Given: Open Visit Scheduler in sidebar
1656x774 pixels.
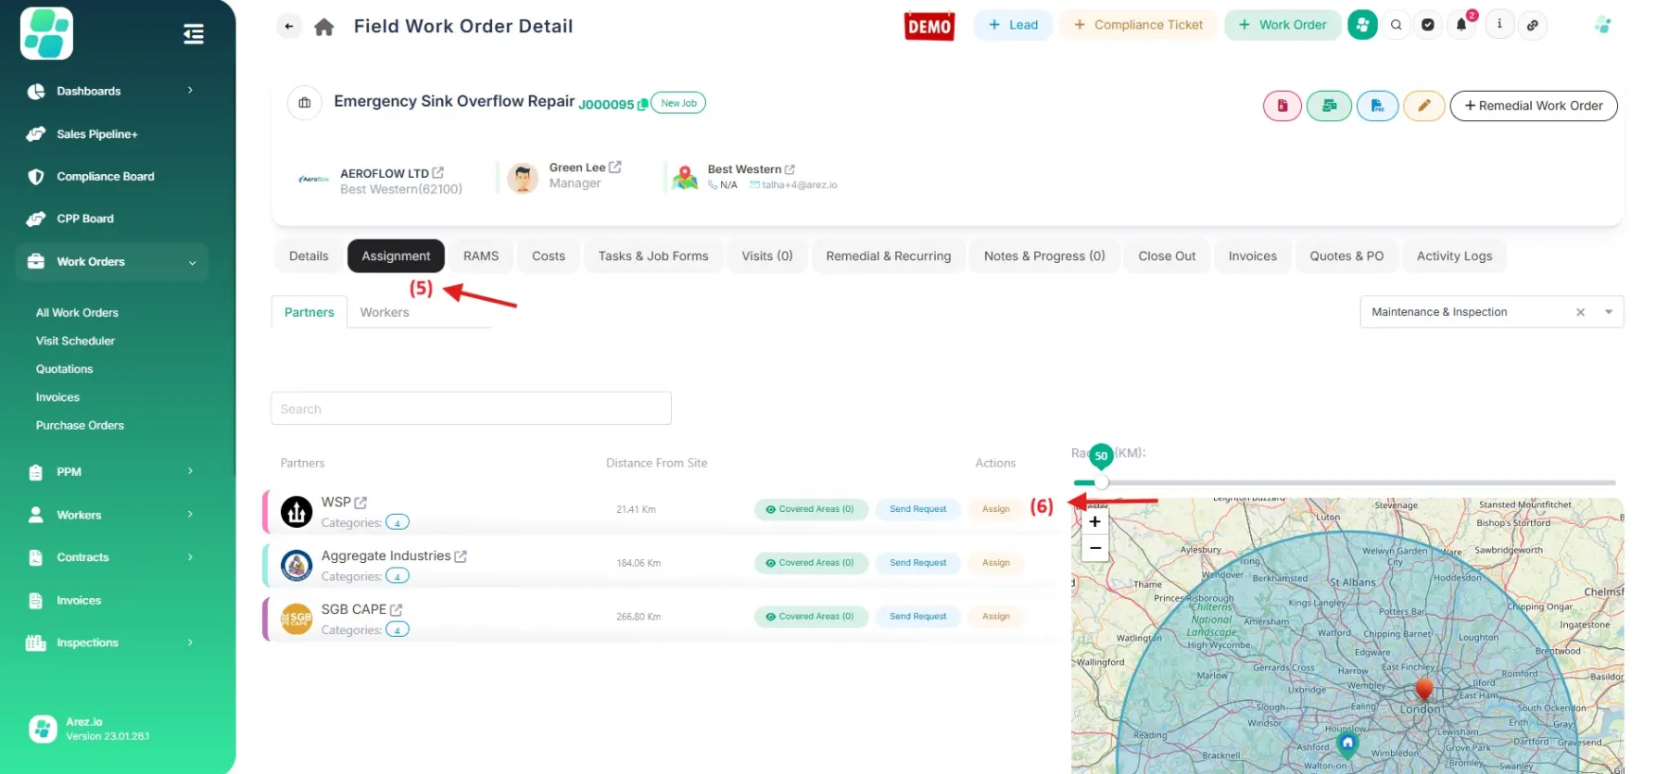Looking at the screenshot, I should click(x=75, y=341).
